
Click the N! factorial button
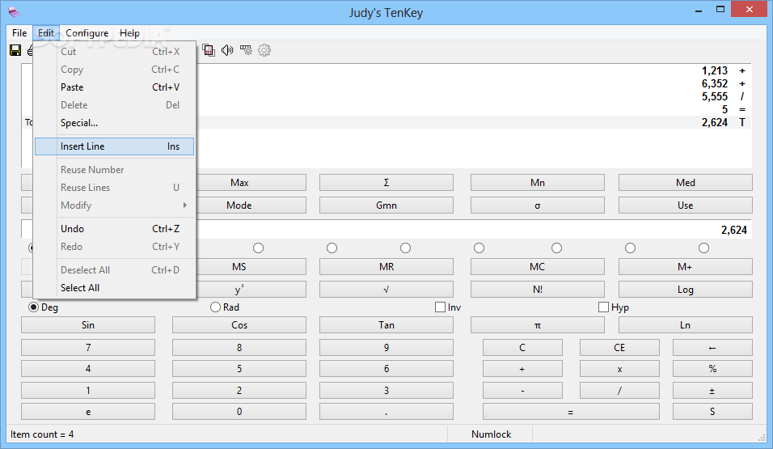click(538, 290)
